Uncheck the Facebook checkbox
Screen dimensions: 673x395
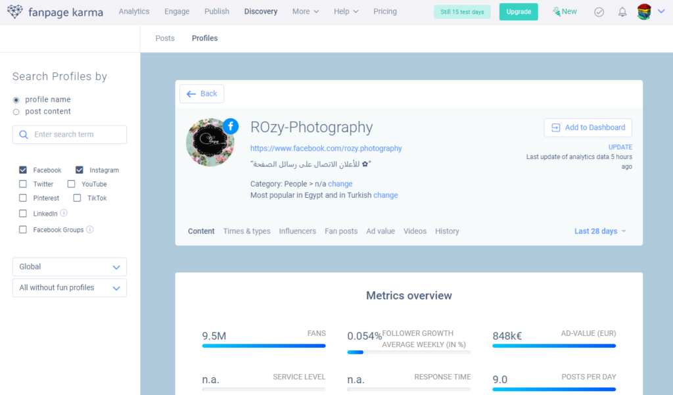pos(23,170)
